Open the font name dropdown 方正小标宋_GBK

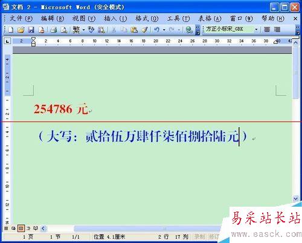[256, 30]
